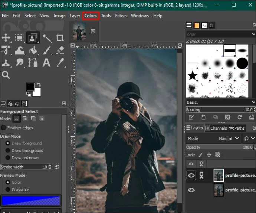Viewport: 256px width, 213px height.
Task: Choose the Draw foreground option
Action: [x=7, y=143]
